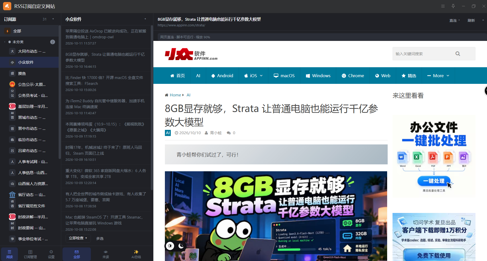The image size is (487, 261).
Task: Click the pin window icon in title bar
Action: click(x=453, y=6)
